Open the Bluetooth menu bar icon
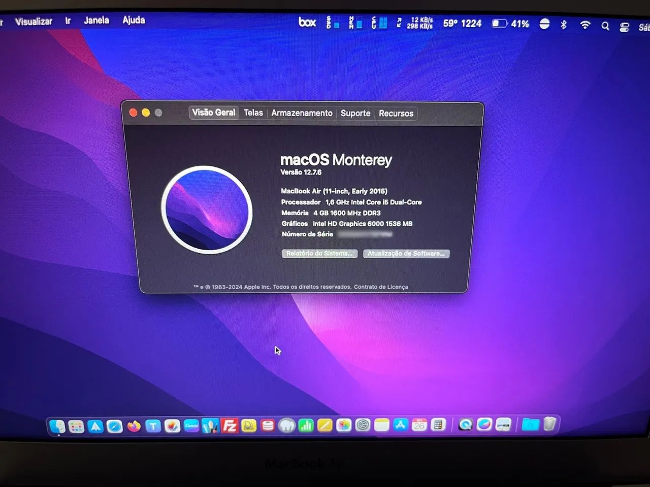The width and height of the screenshot is (650, 487). coord(563,24)
